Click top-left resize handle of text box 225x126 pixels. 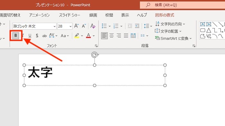[x=24, y=65]
